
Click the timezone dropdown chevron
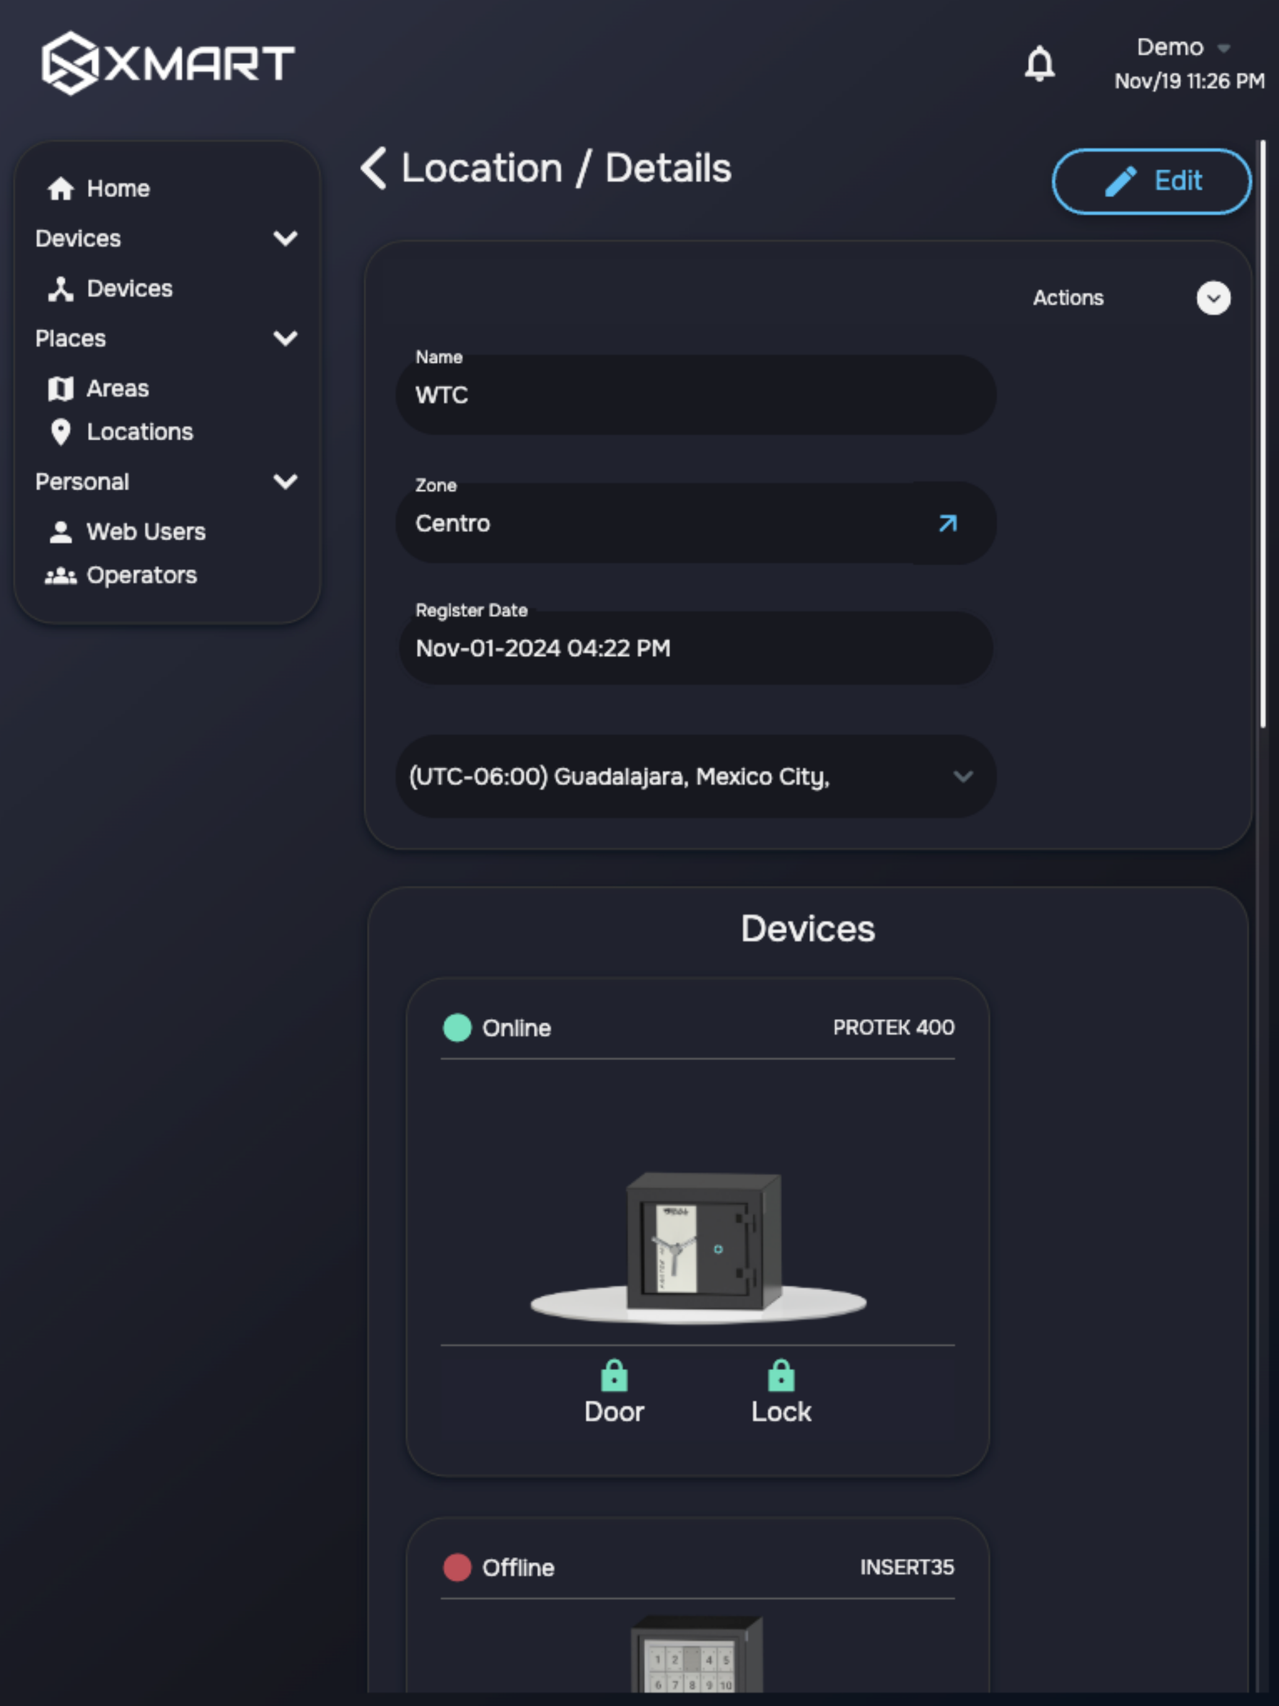962,776
